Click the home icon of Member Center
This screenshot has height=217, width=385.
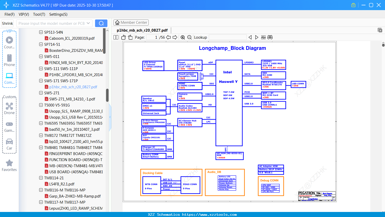(x=117, y=23)
